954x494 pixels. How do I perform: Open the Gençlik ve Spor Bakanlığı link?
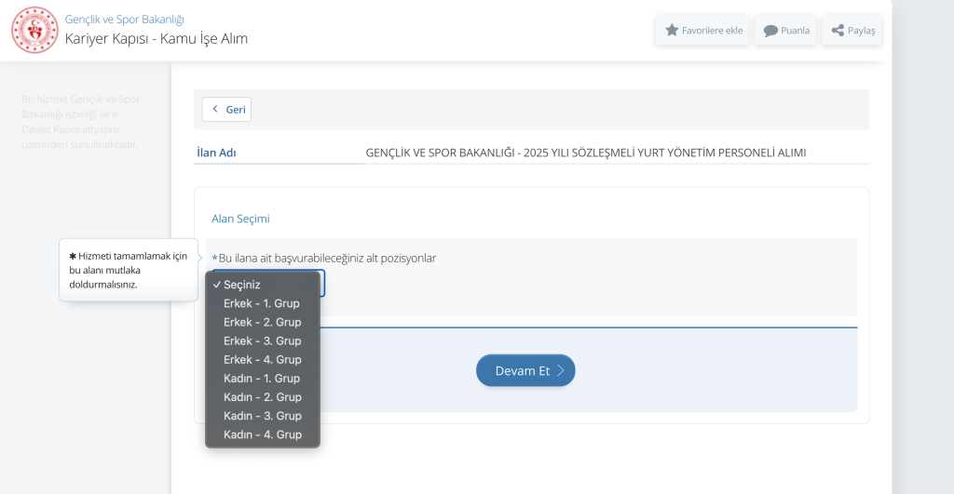tap(124, 19)
